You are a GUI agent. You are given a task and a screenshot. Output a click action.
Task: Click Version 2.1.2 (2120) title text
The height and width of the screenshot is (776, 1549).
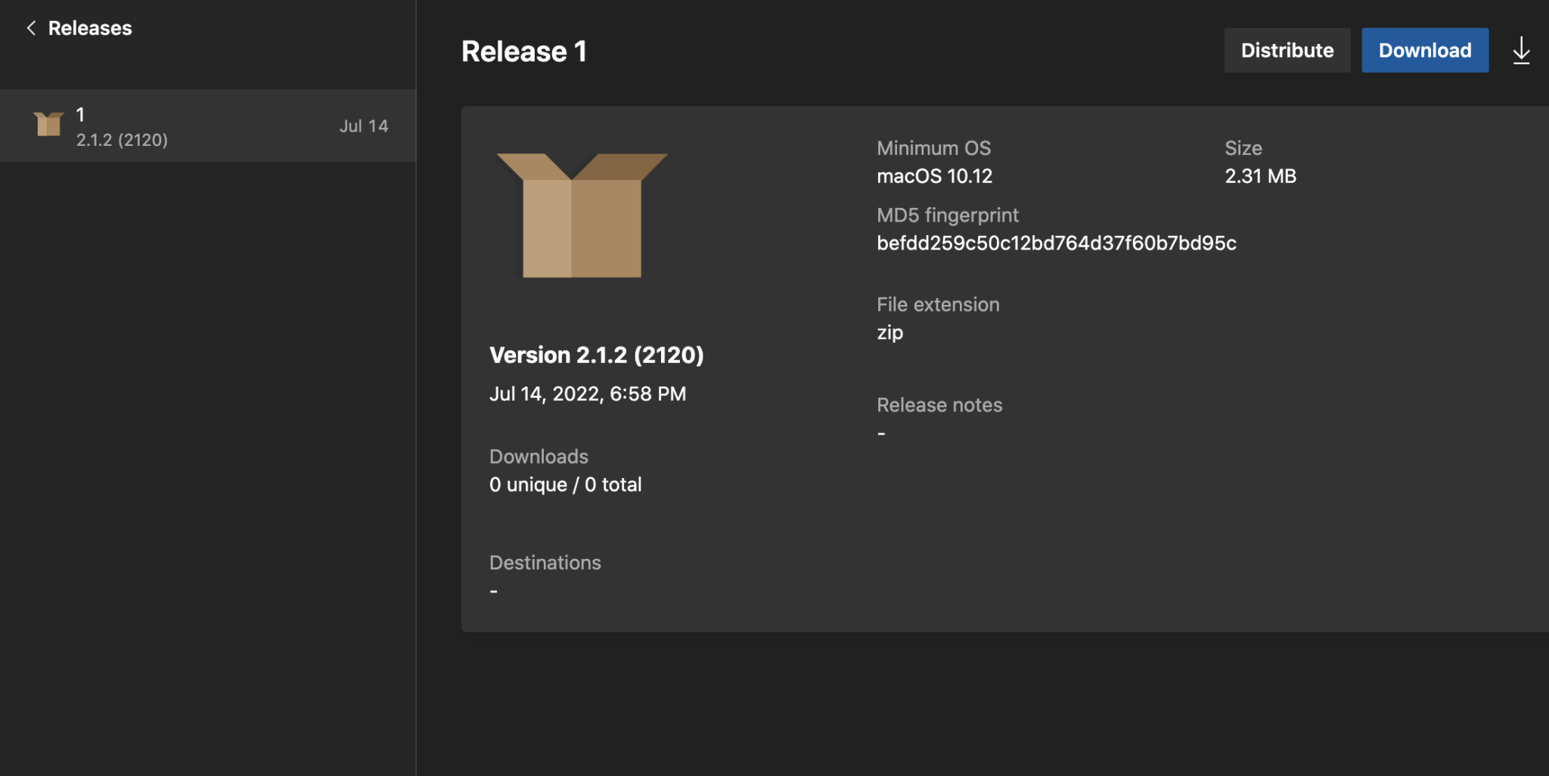tap(597, 354)
